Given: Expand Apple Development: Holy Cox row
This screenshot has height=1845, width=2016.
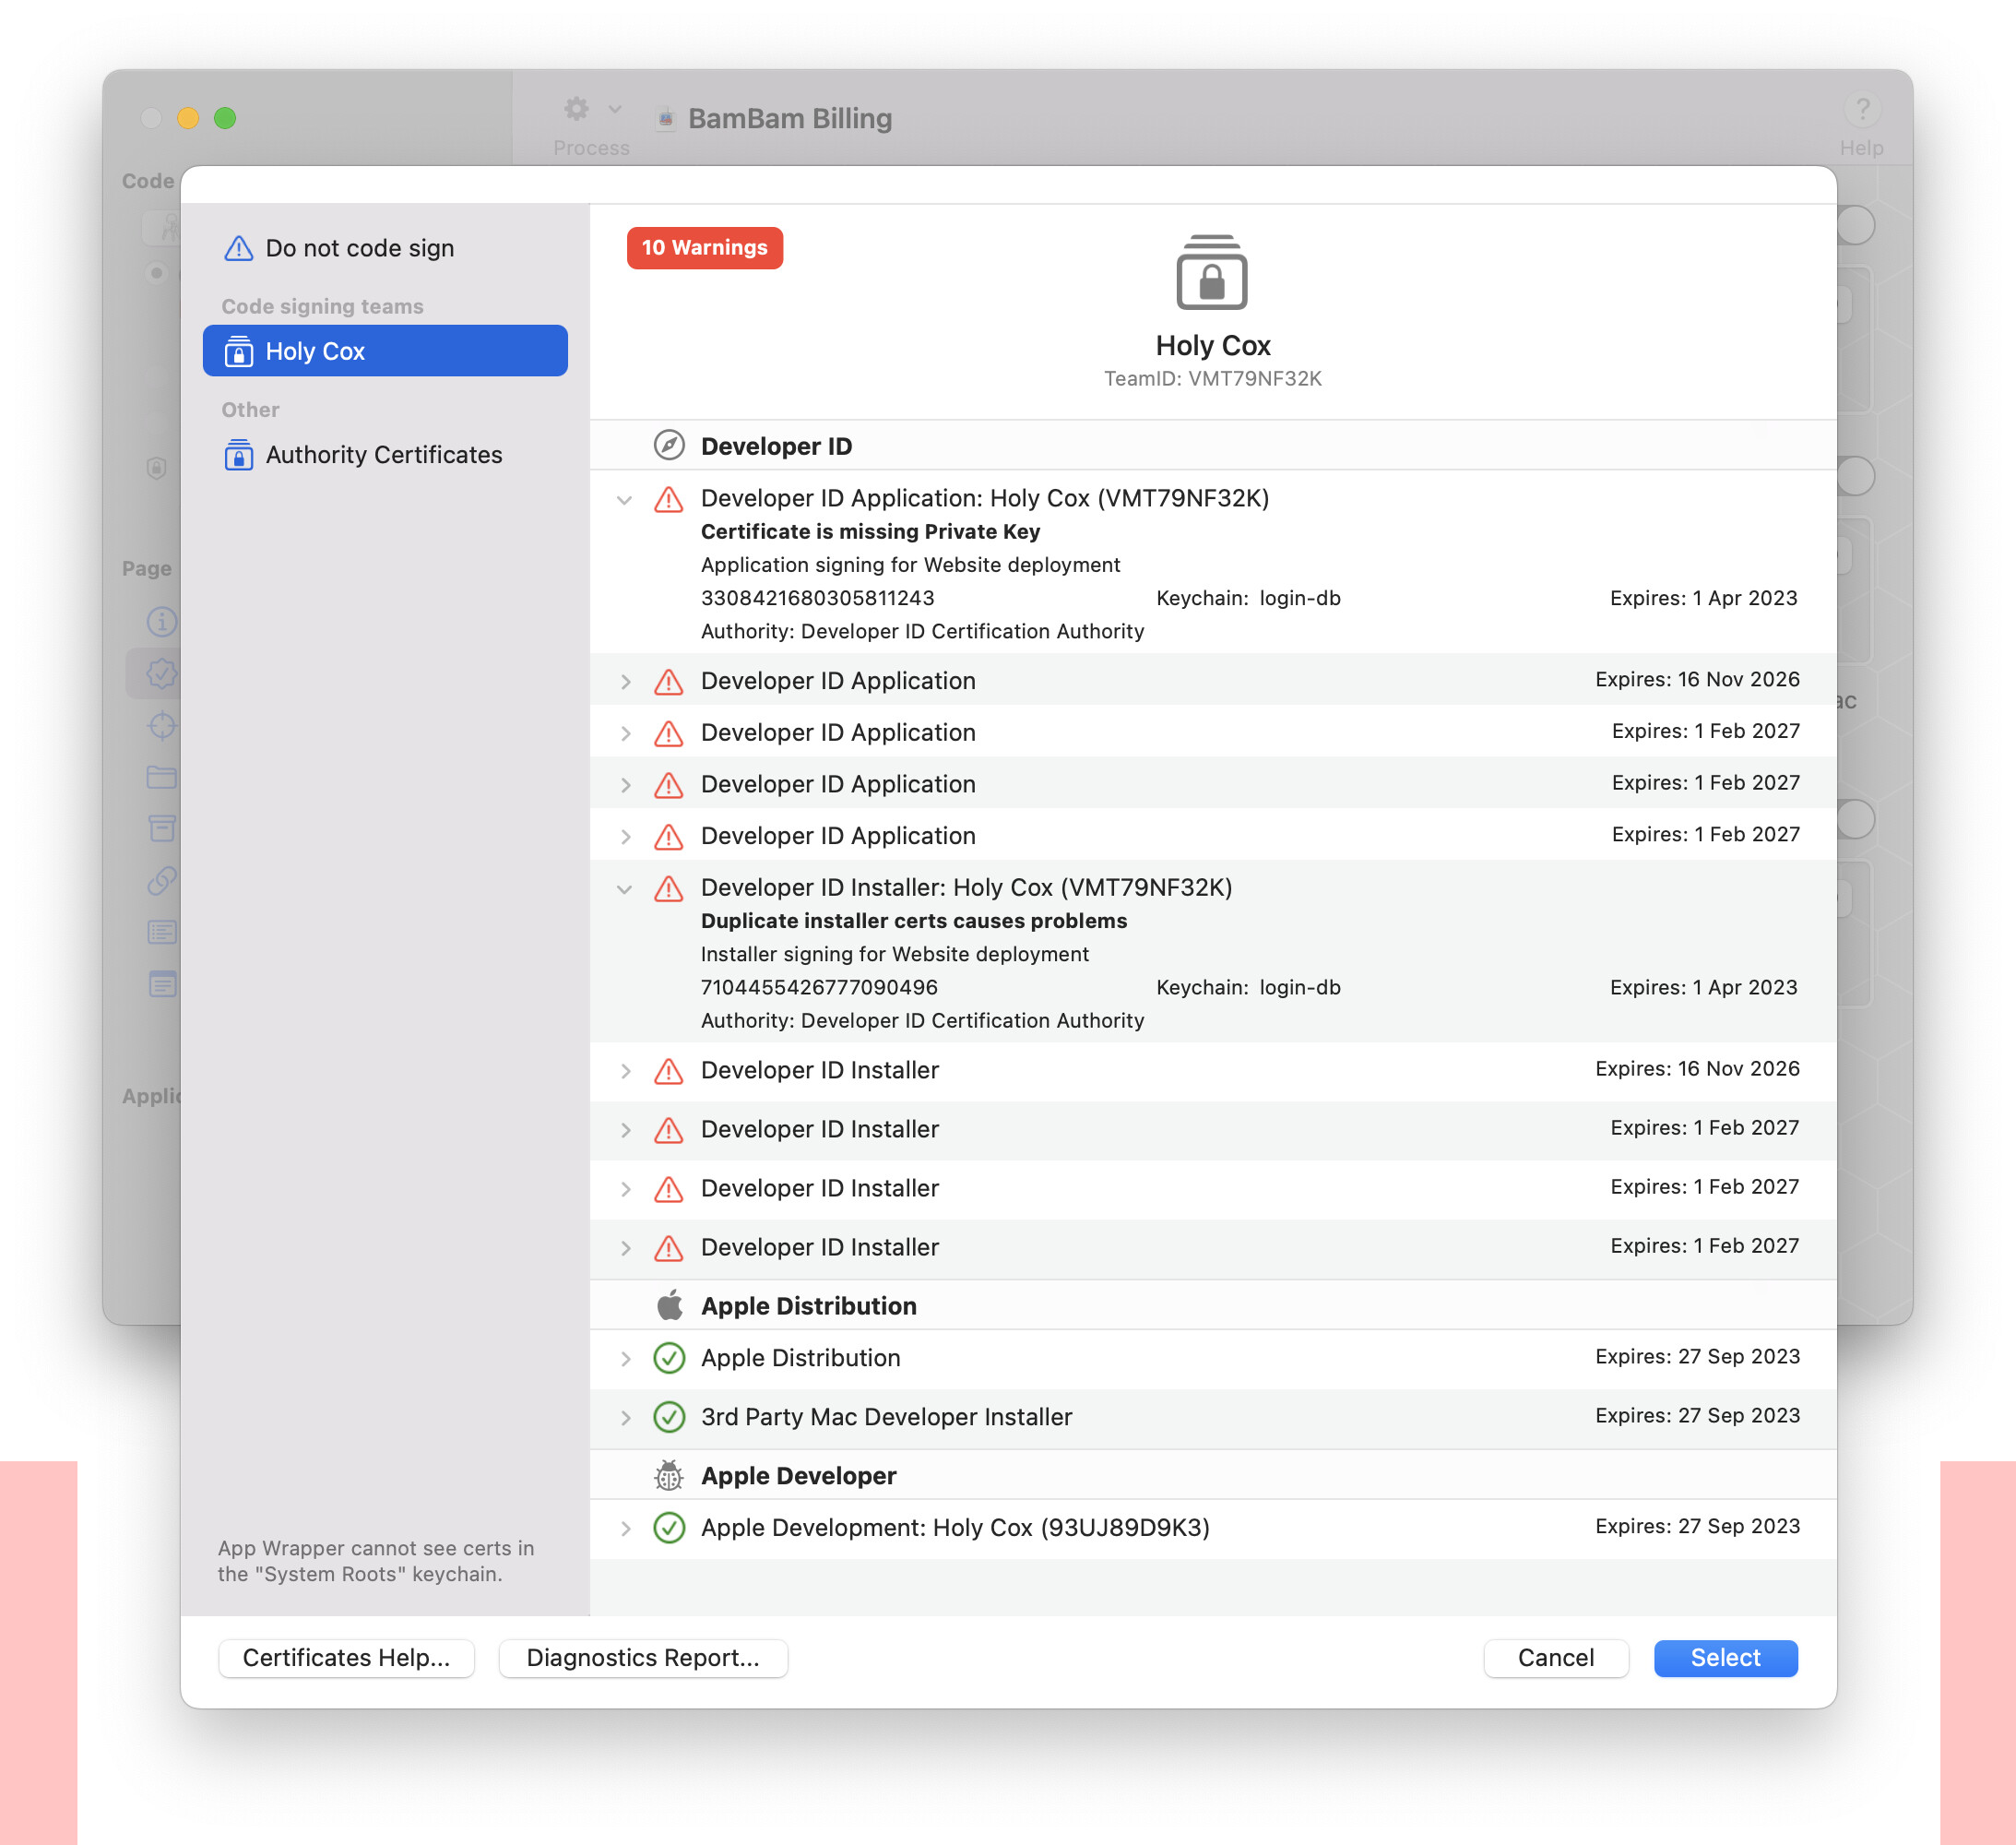Looking at the screenshot, I should [625, 1527].
